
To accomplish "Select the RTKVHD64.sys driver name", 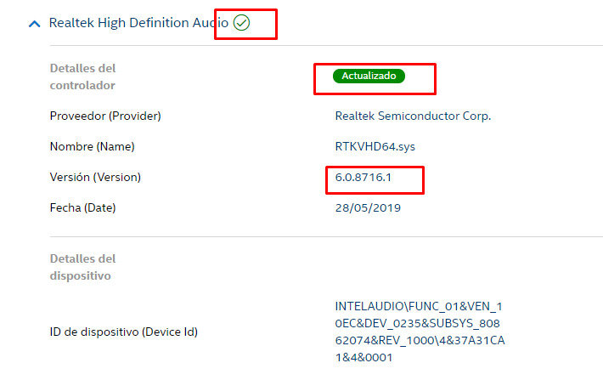I will coord(375,147).
